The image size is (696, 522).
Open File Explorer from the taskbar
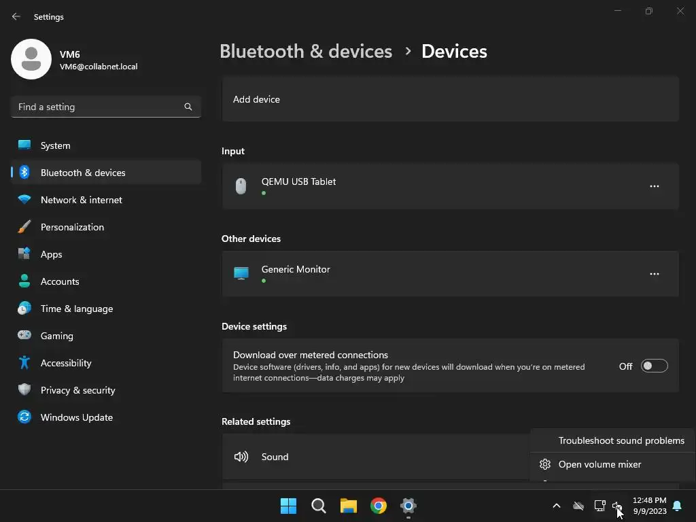(x=349, y=506)
